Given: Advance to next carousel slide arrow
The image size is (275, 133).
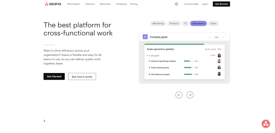Looking at the screenshot, I should point(190,95).
